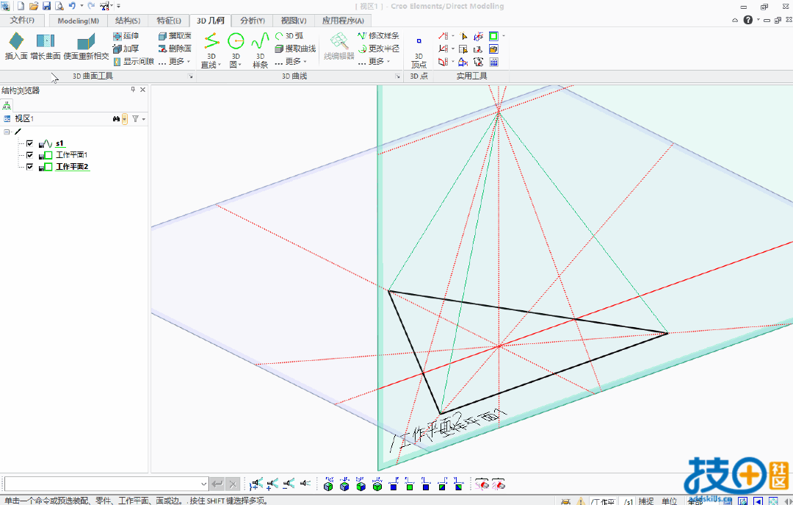This screenshot has width=793, height=505.
Task: Click the structure tree tab icon
Action: click(7, 105)
